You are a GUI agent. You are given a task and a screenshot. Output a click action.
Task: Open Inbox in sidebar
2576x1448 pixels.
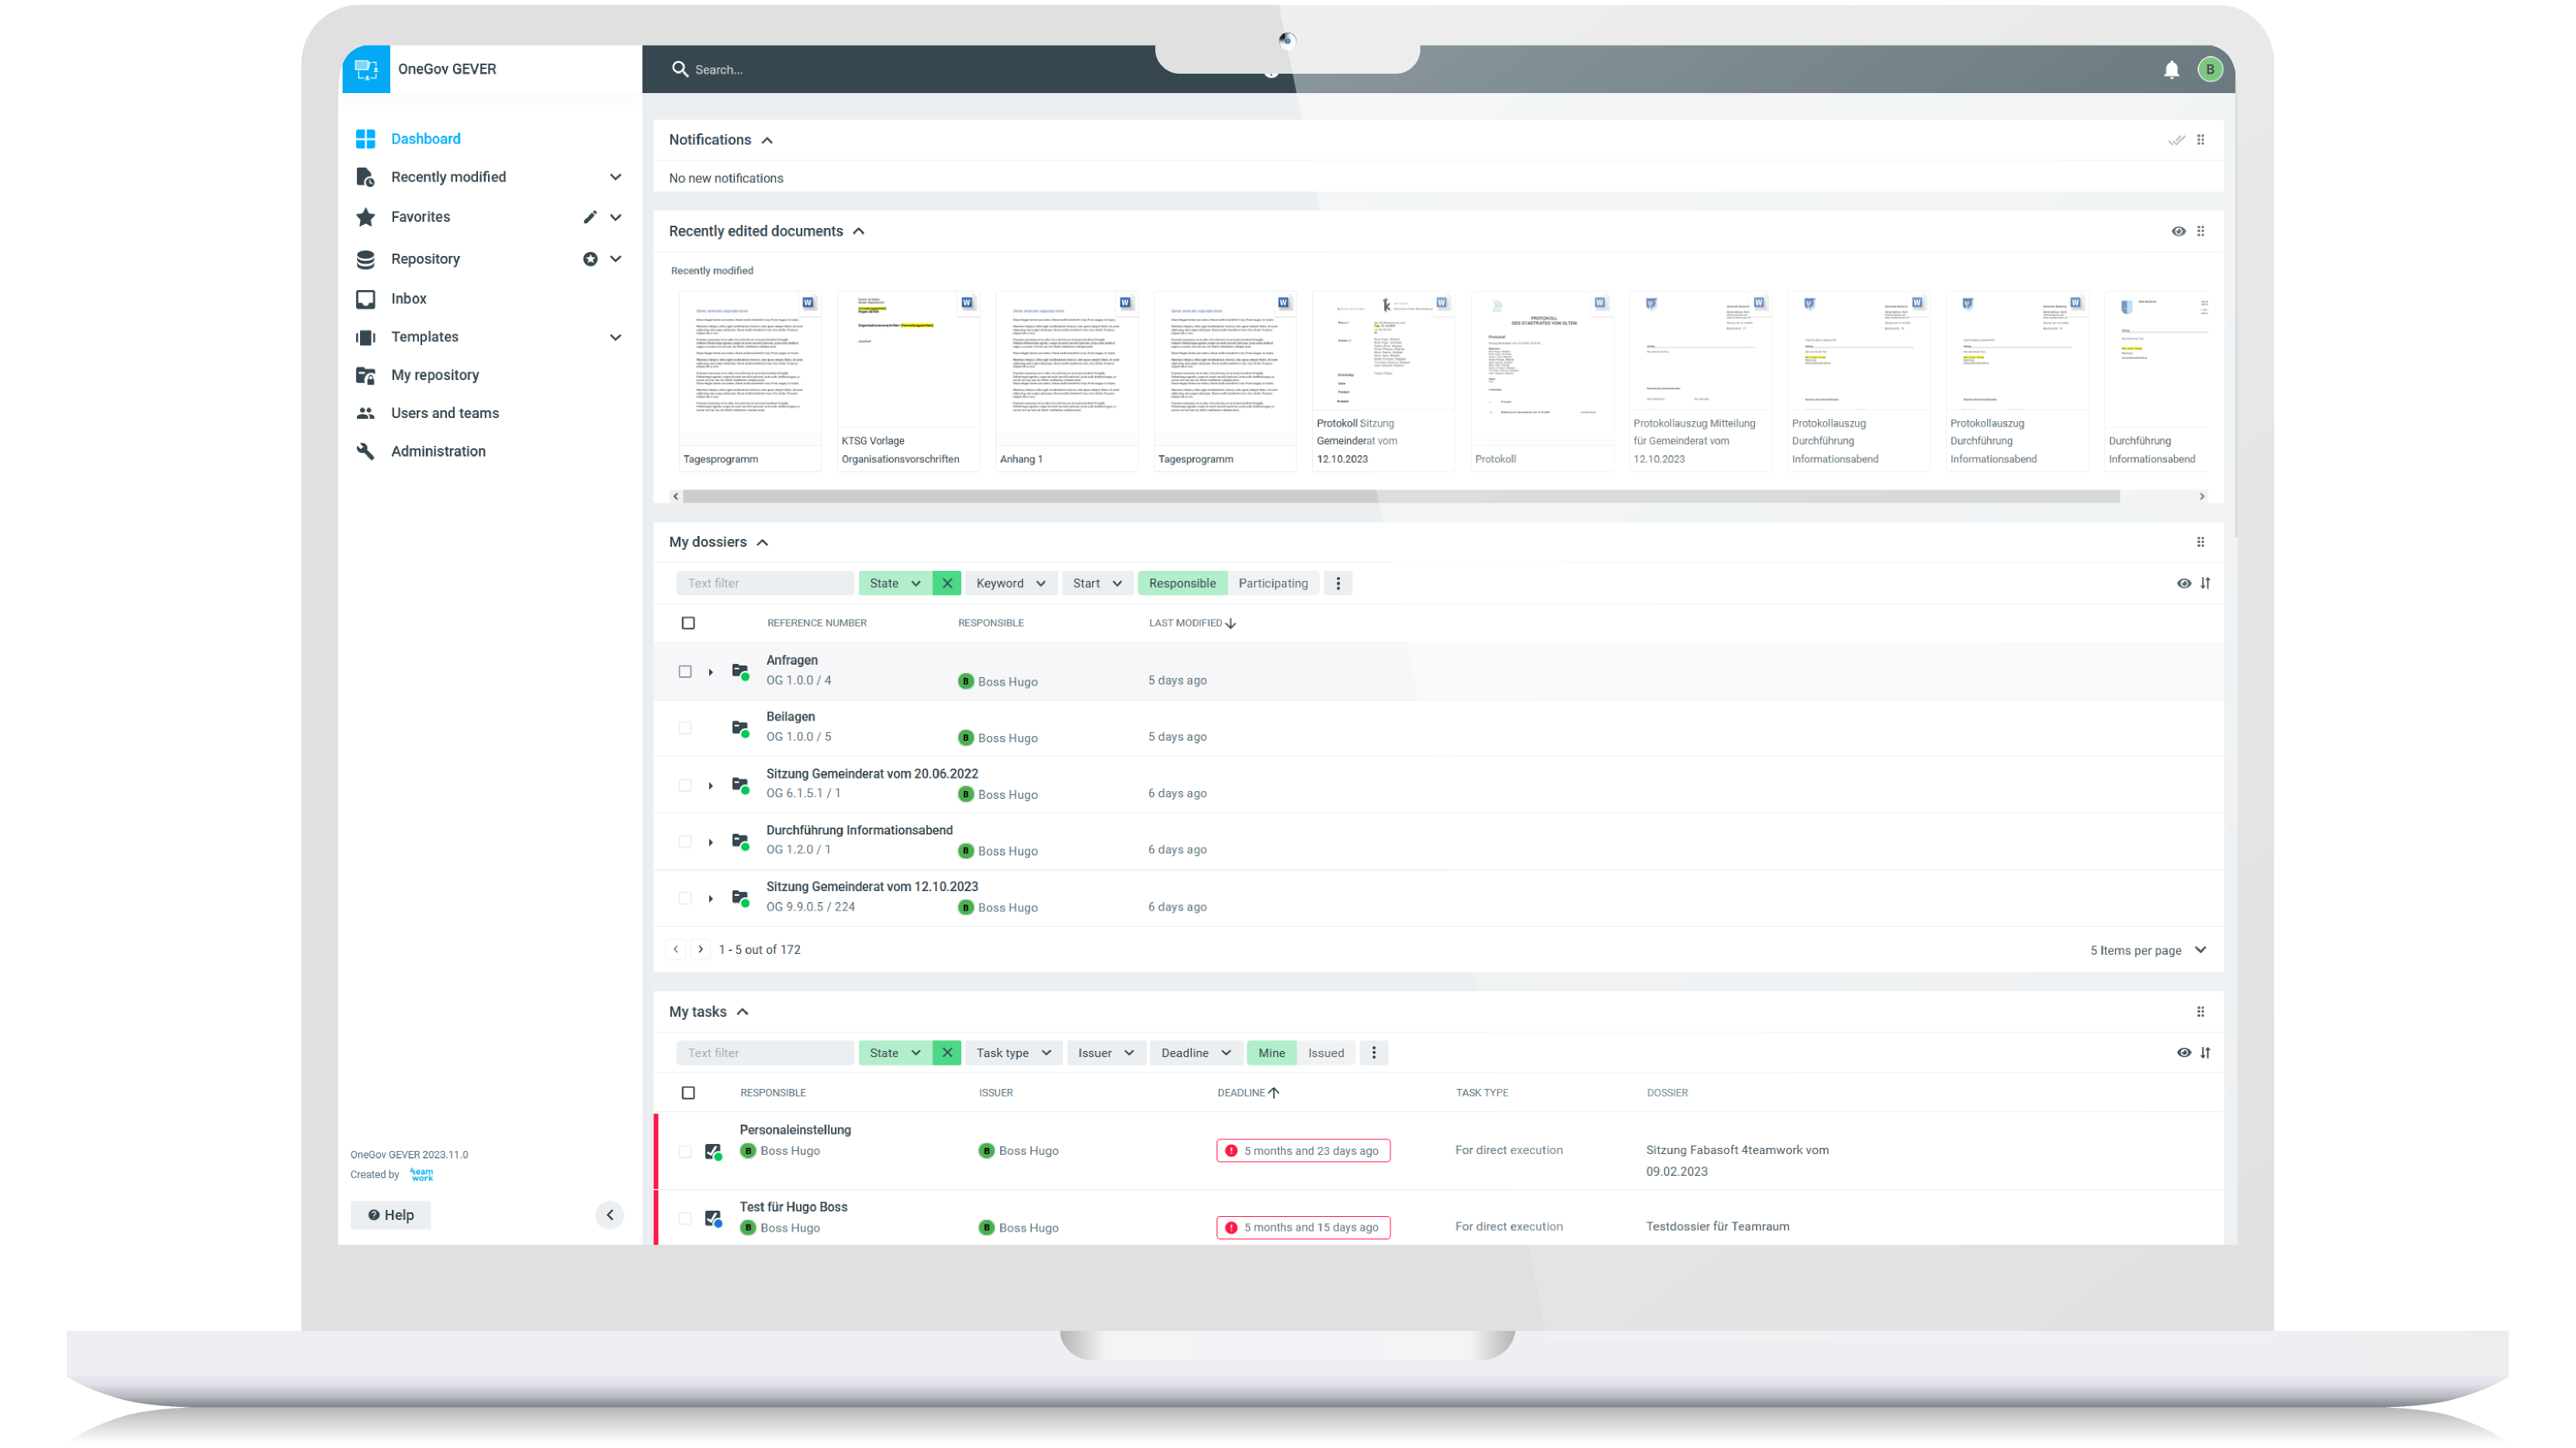tap(408, 299)
